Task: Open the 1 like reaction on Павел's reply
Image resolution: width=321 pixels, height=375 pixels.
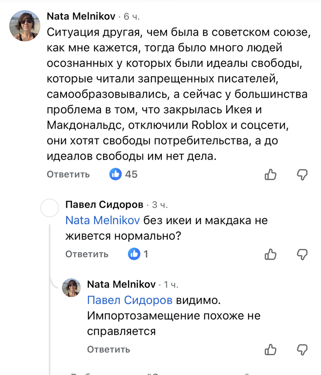Action: (x=139, y=254)
